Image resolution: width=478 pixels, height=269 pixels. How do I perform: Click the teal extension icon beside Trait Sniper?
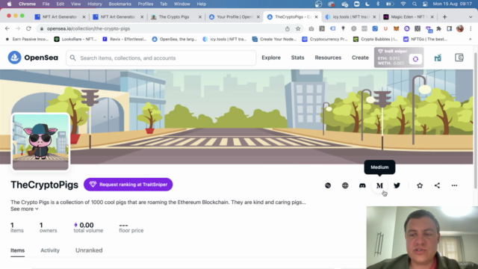point(438,58)
